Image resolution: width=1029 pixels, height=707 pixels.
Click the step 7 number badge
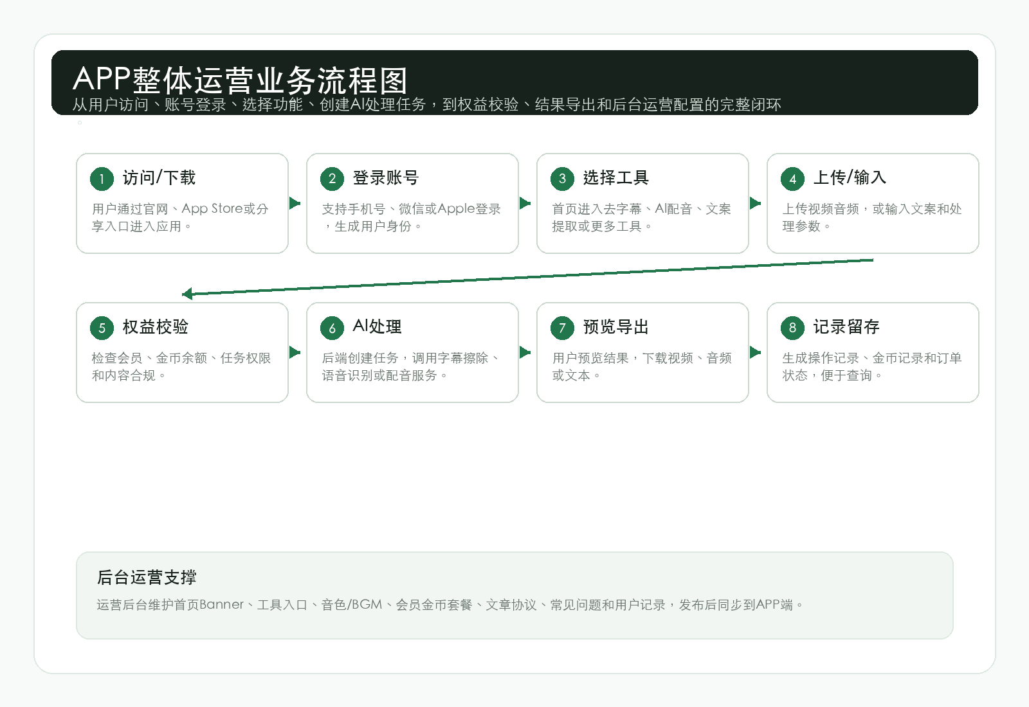pos(562,328)
